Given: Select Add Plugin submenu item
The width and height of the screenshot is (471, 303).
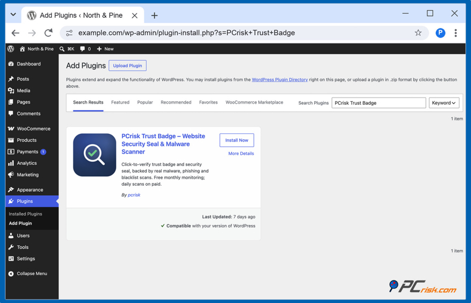Looking at the screenshot, I should point(20,223).
